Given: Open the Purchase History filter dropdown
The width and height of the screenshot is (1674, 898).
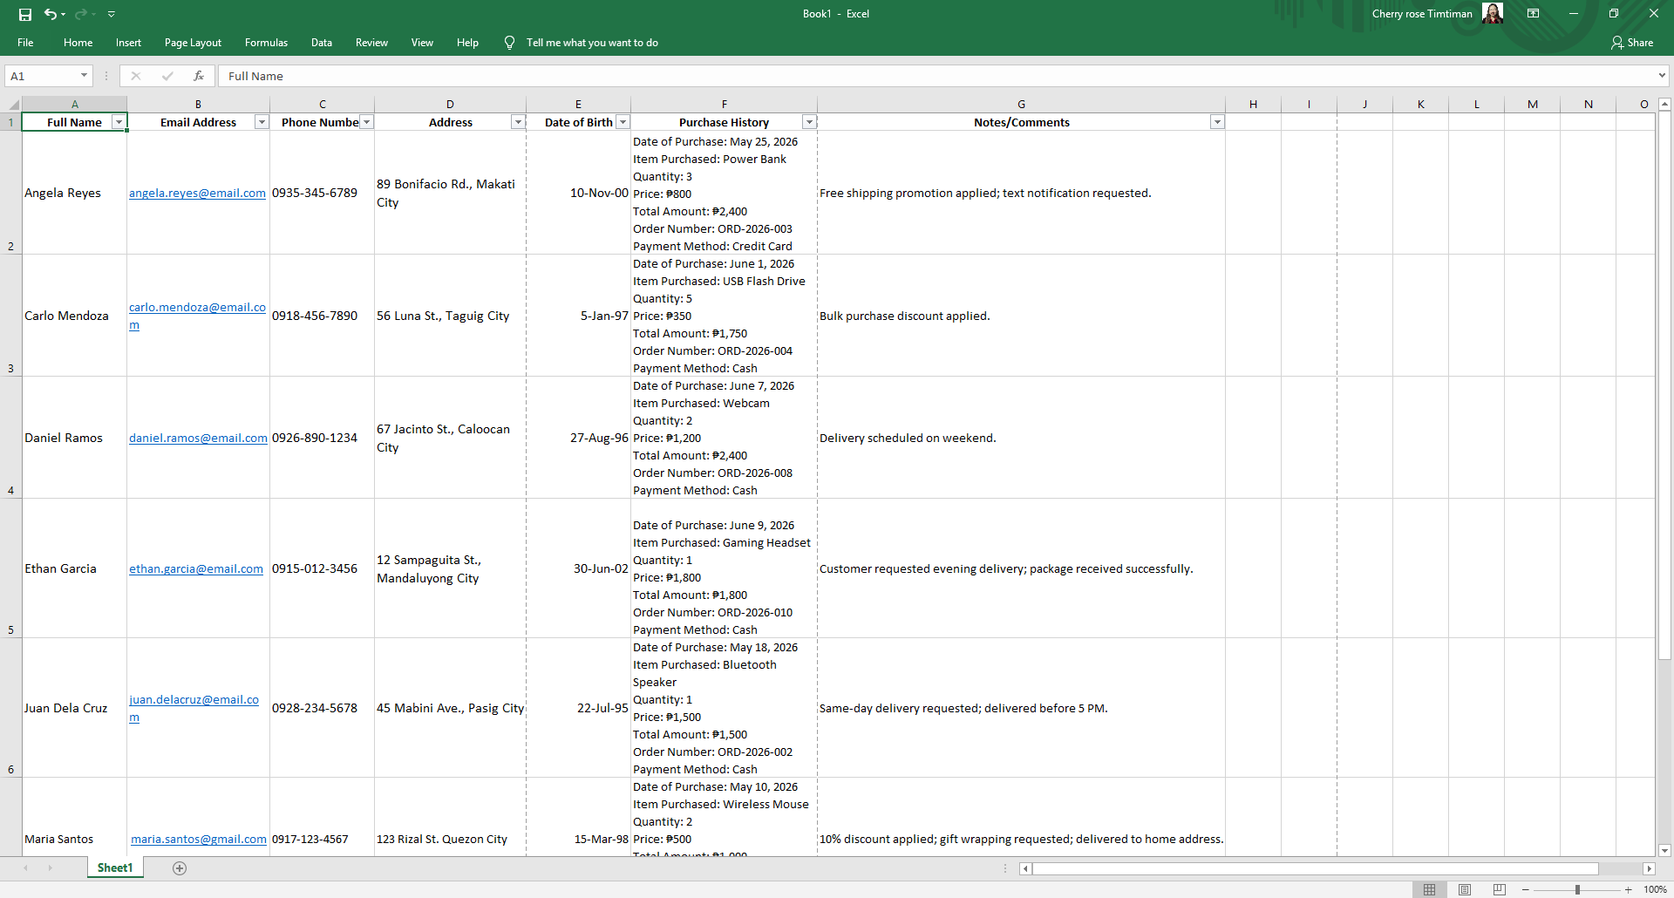Looking at the screenshot, I should tap(809, 122).
